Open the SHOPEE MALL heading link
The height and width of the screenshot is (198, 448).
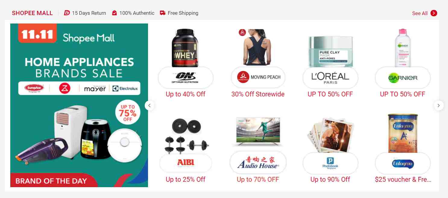click(32, 13)
